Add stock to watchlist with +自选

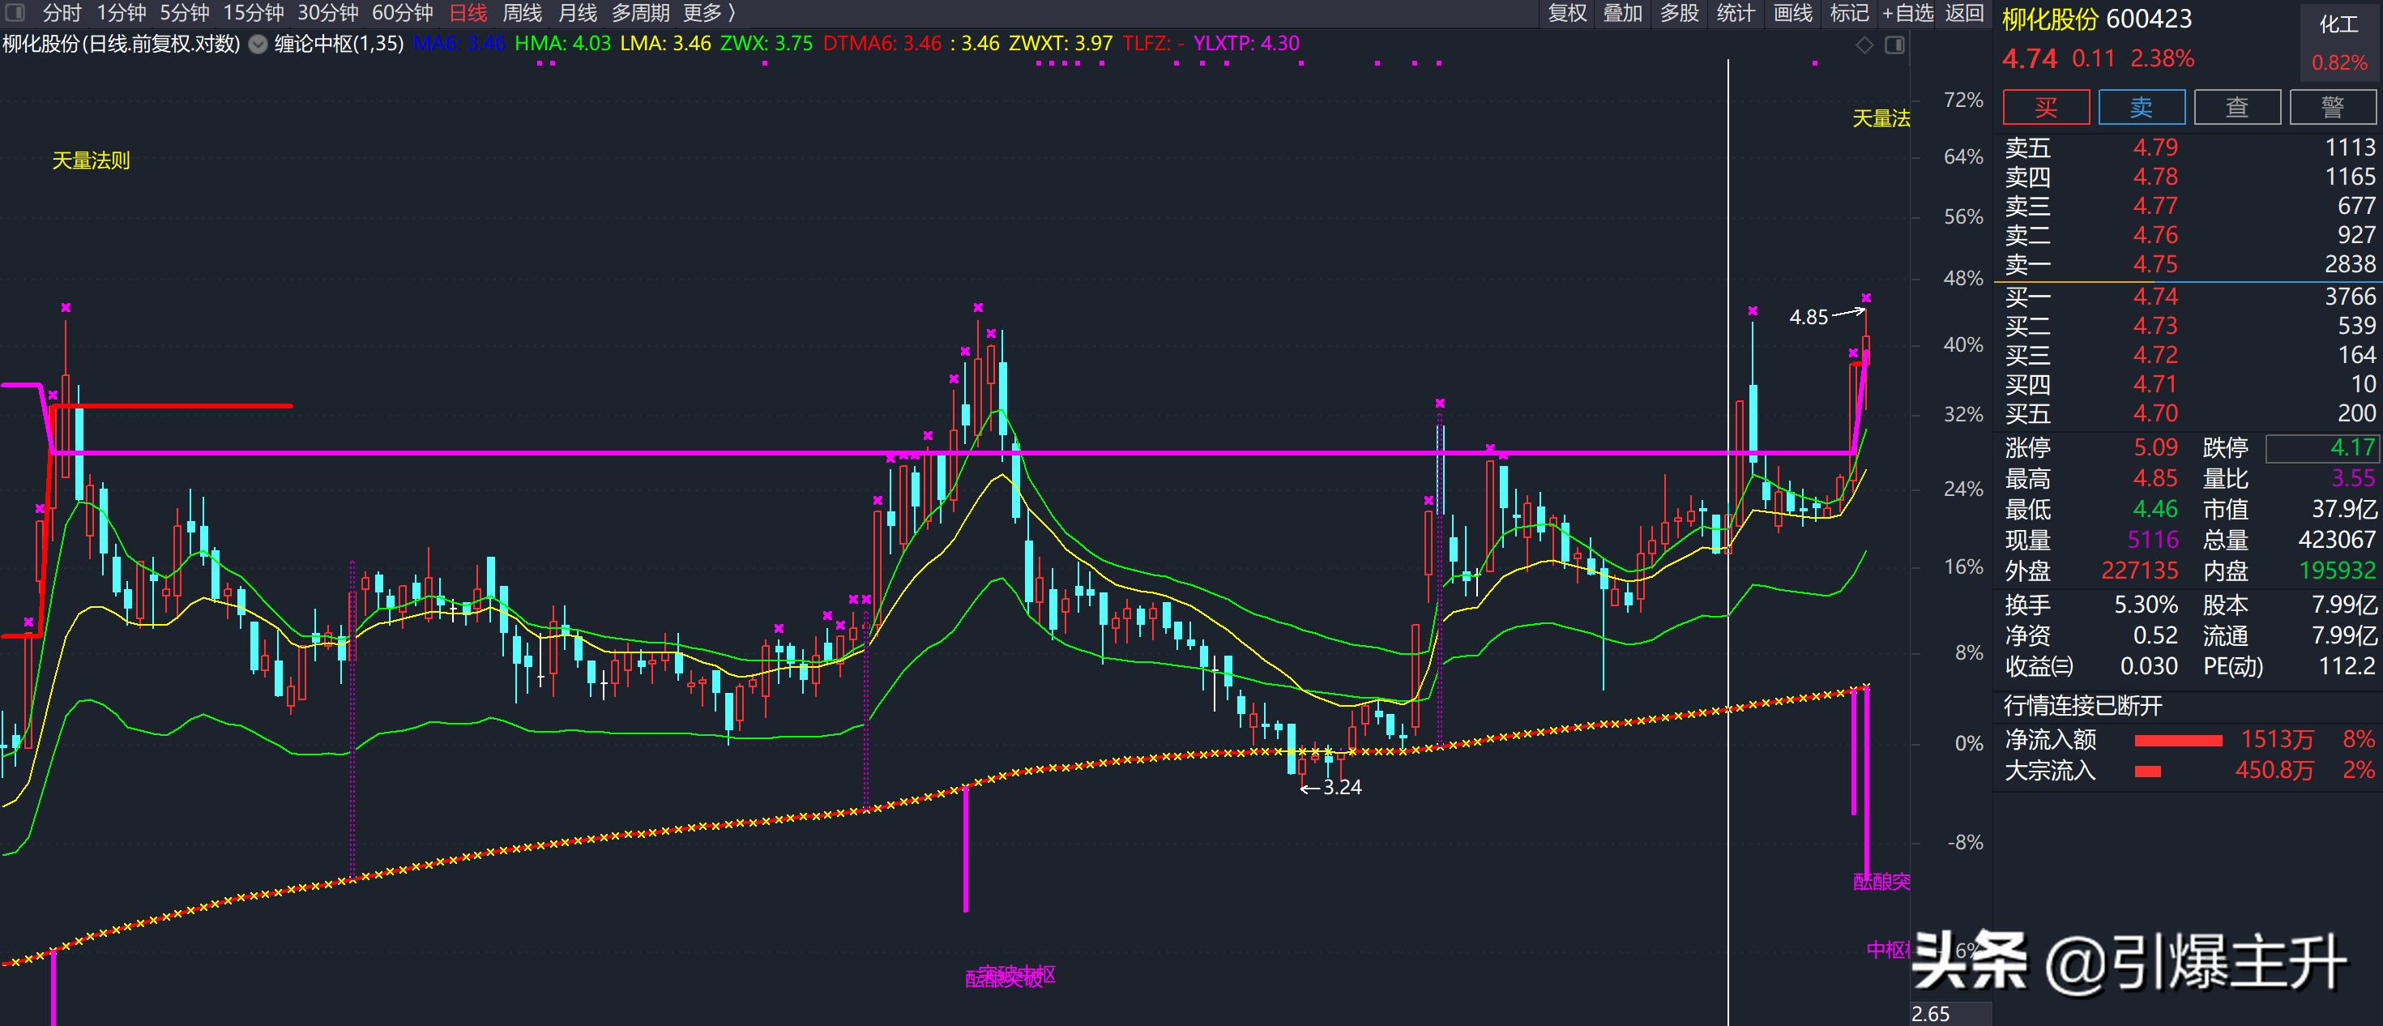point(1907,13)
